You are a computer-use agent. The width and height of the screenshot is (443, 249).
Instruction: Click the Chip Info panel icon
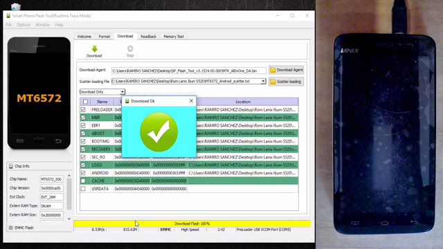click(x=11, y=166)
